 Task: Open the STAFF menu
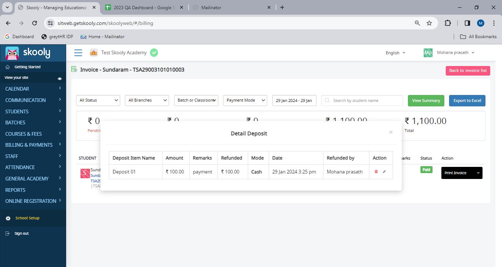click(x=33, y=156)
